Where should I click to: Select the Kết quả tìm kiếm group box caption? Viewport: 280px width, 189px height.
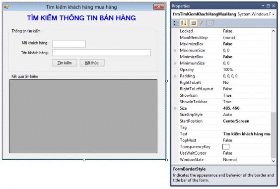[x=25, y=76]
